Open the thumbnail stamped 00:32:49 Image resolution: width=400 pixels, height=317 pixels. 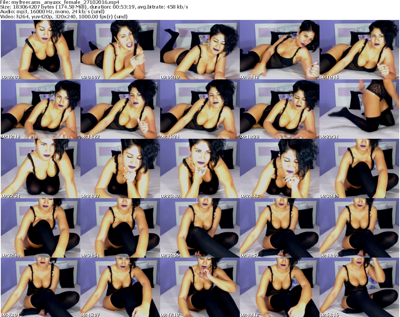40,228
